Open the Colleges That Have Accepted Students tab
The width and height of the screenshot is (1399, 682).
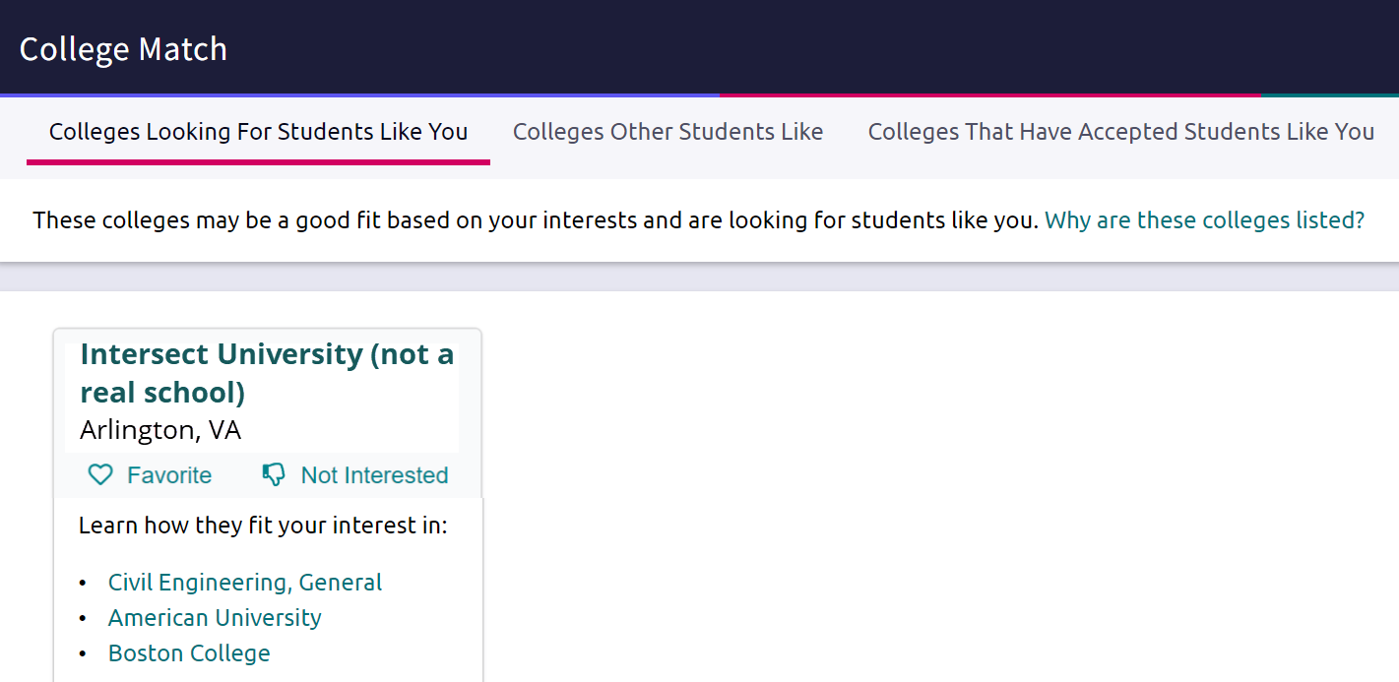[x=1120, y=131]
